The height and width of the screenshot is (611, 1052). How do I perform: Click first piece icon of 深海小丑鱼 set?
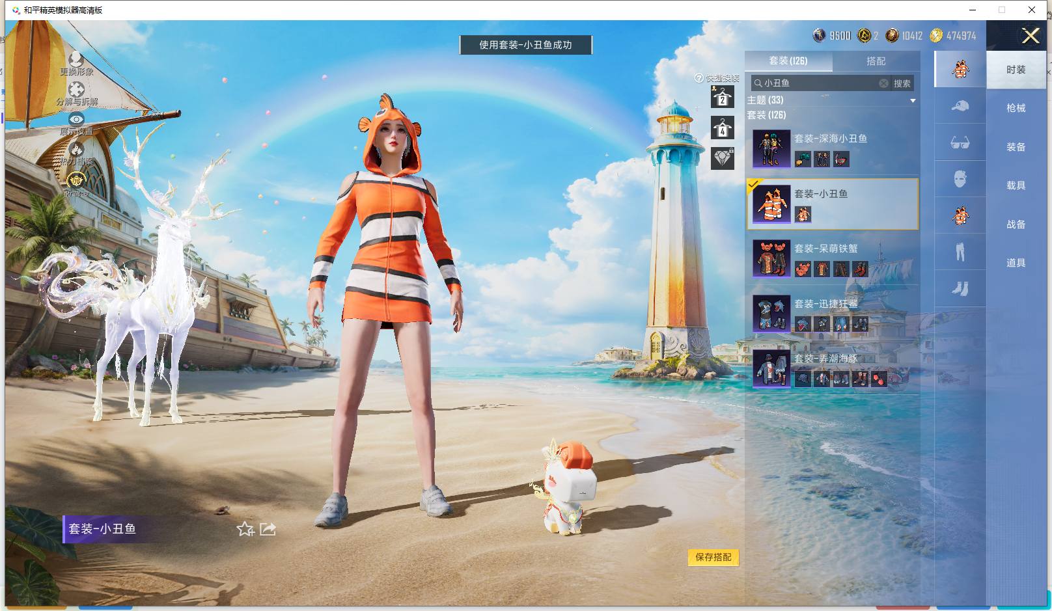pyautogui.click(x=803, y=159)
